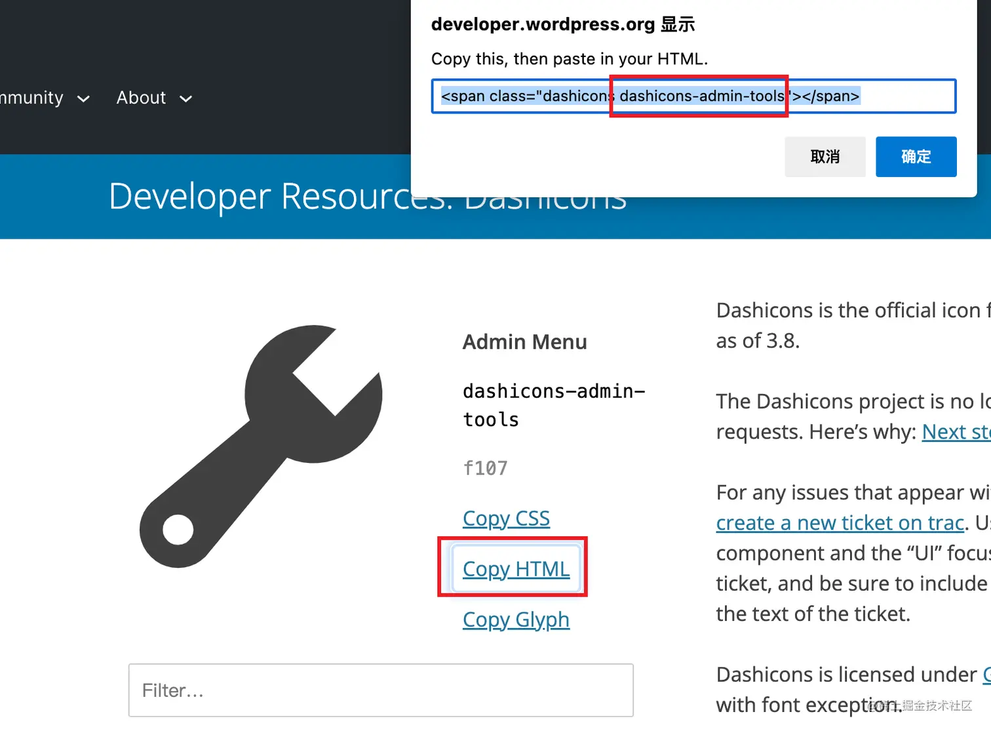Screen dimensions: 991x731
Task: Click the 确定 confirm button in dialog
Action: tap(916, 157)
